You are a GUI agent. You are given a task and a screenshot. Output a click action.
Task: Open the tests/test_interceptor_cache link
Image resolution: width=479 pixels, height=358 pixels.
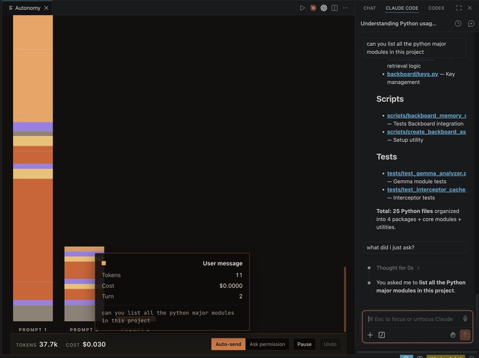pos(426,189)
